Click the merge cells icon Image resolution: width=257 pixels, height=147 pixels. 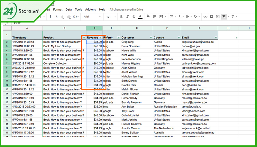pyautogui.click(x=161, y=17)
